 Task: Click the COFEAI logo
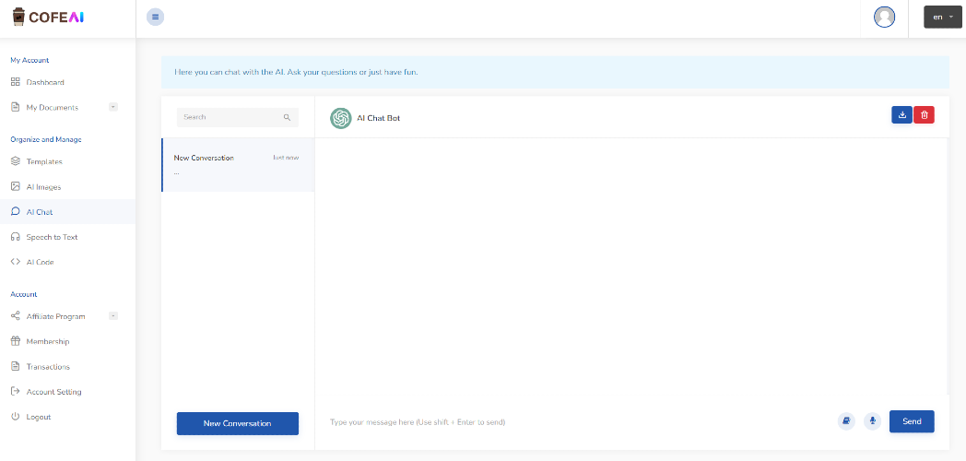[x=48, y=17]
